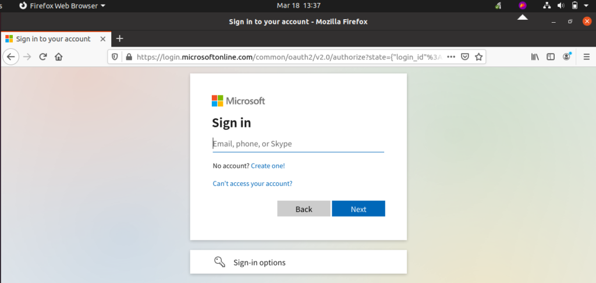The width and height of the screenshot is (596, 283).
Task: Click the blue Next button
Action: (x=359, y=209)
